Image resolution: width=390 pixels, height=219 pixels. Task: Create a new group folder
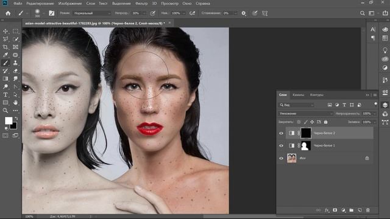pyautogui.click(x=352, y=210)
